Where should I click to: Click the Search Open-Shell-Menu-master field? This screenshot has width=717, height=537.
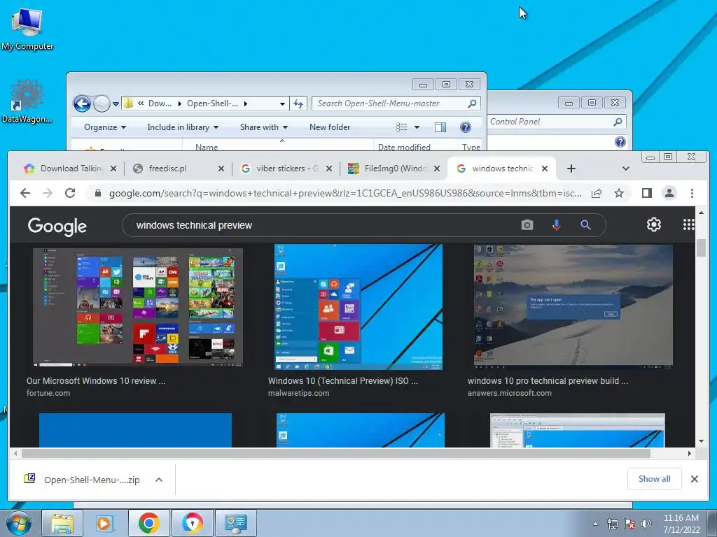point(395,103)
